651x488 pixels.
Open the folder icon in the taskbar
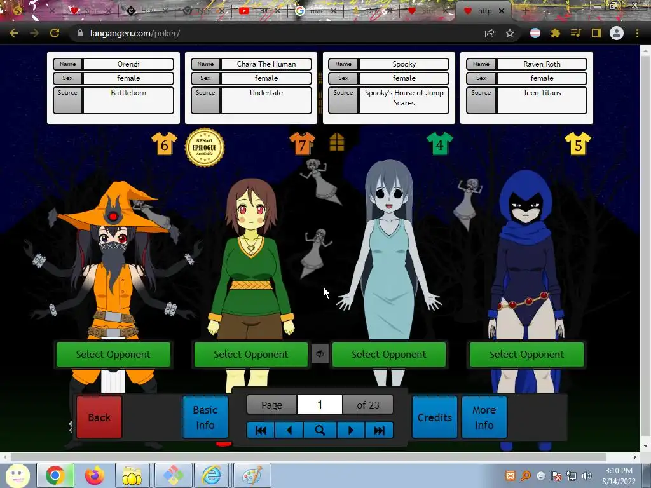click(x=132, y=475)
